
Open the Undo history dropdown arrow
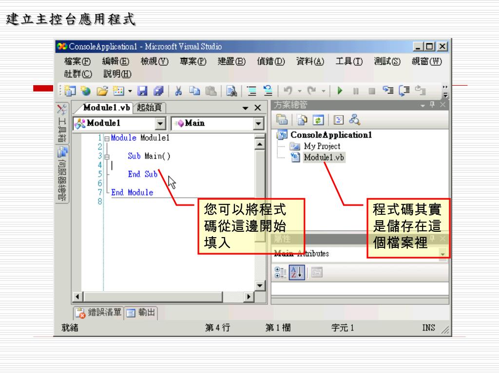tap(300, 91)
